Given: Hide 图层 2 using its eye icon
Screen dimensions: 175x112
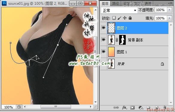Looking at the screenshot, I should click(104, 27).
